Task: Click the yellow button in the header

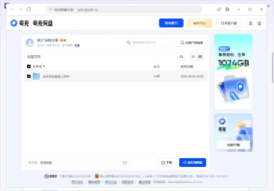Action: click(200, 23)
